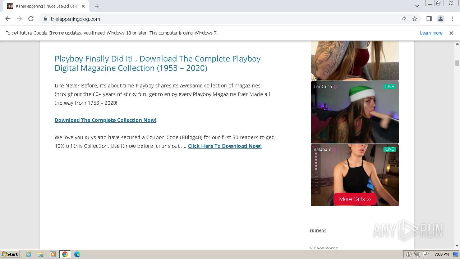Launch Internet Explorer from the taskbar
The image size is (460, 259).
(29, 254)
